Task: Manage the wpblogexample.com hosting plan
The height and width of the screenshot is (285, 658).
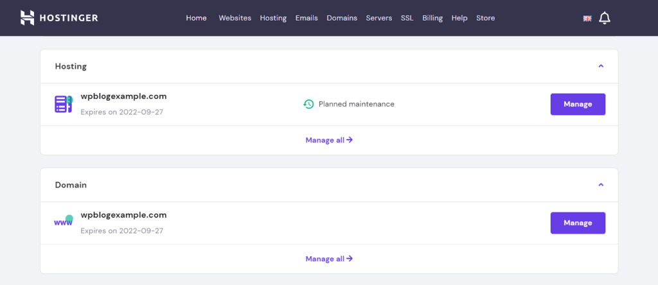Action: [578, 104]
